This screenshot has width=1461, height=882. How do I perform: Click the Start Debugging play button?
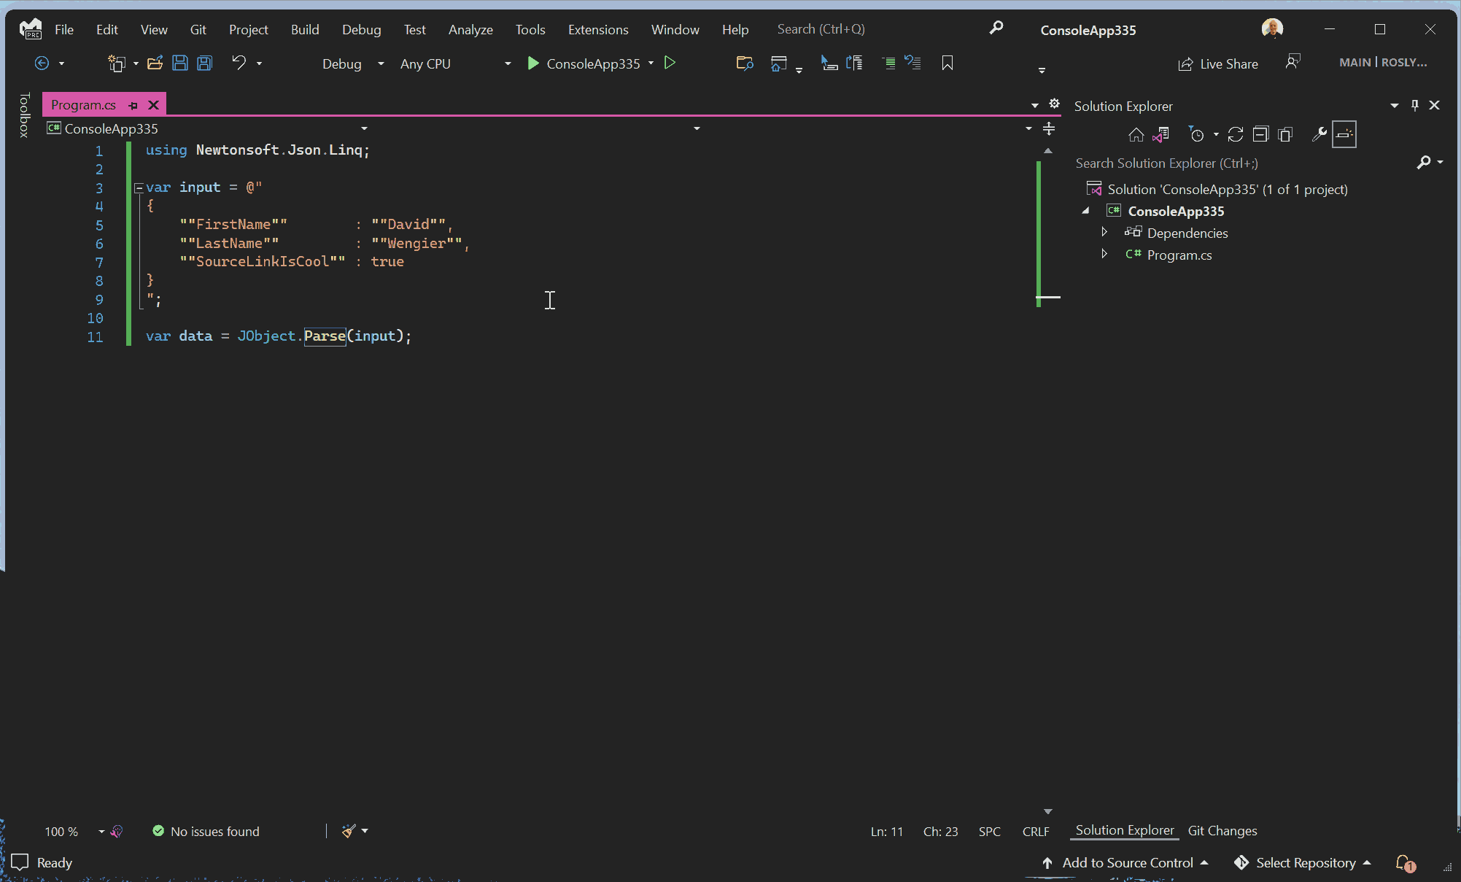tap(532, 63)
